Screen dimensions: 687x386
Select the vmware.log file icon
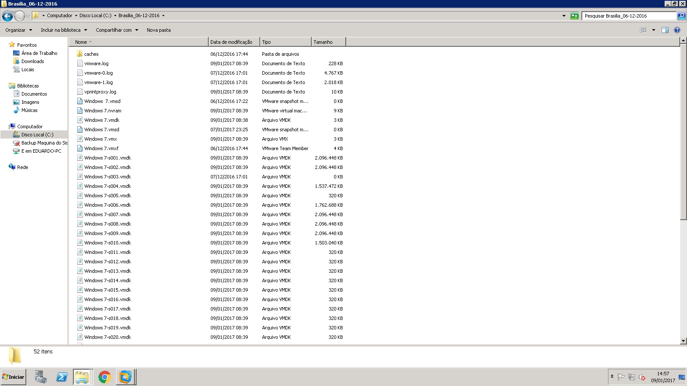(80, 63)
